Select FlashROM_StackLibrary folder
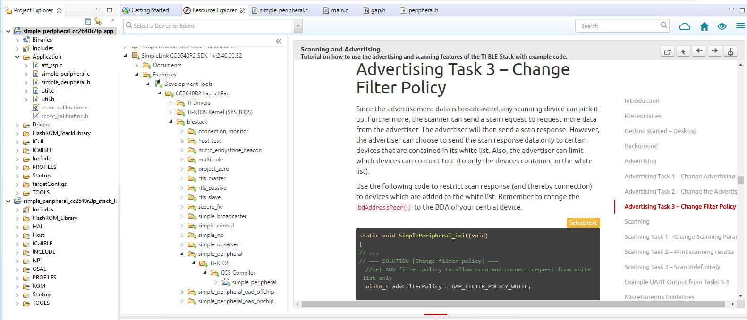Screen dimensions: 747x320 click(x=61, y=133)
